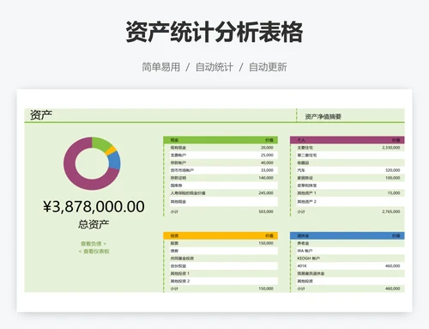
Task: Select the 支票账户 row label
Action: coord(178,155)
